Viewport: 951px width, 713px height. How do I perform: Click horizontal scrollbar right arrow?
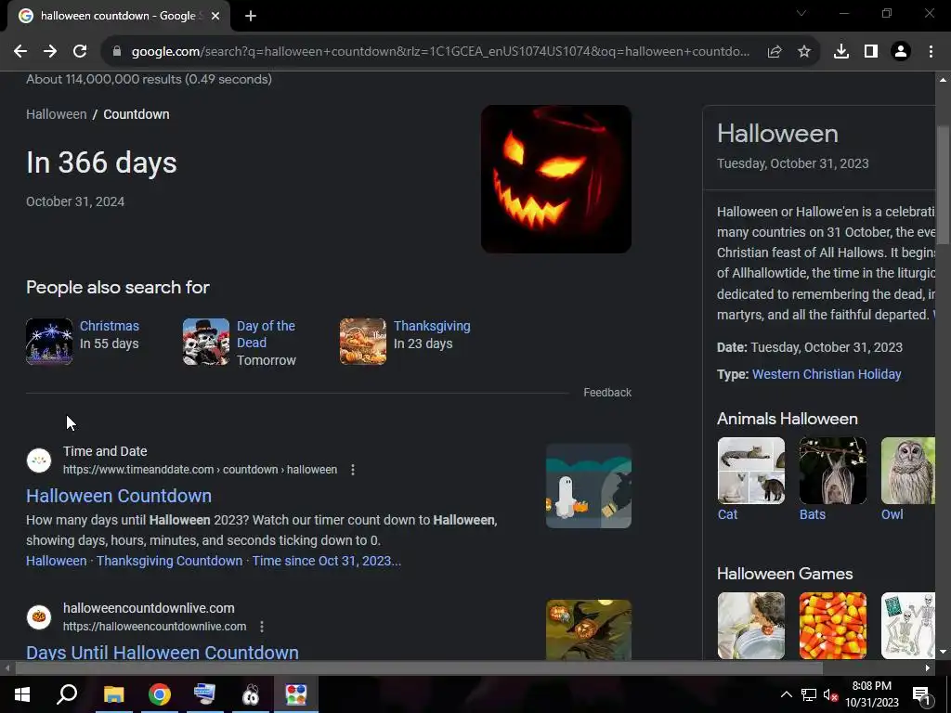[x=928, y=668]
